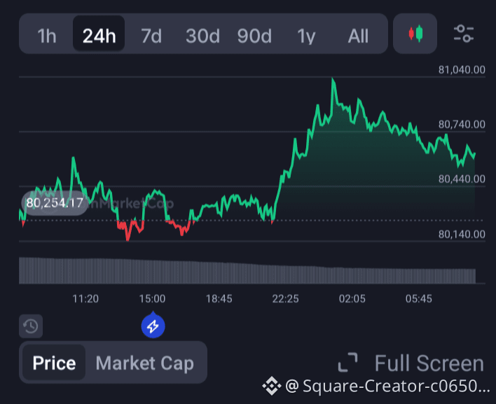Screen dimensions: 496x404
Task: Click the 22:25 time label
Action: 285,299
